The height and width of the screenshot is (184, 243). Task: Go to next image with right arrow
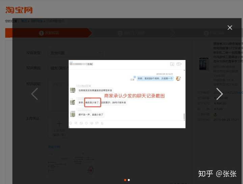coord(219,94)
